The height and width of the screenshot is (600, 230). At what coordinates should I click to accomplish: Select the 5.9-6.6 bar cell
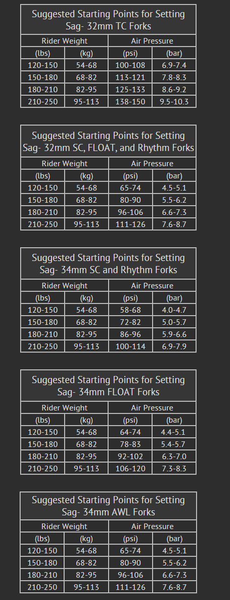coord(174,334)
